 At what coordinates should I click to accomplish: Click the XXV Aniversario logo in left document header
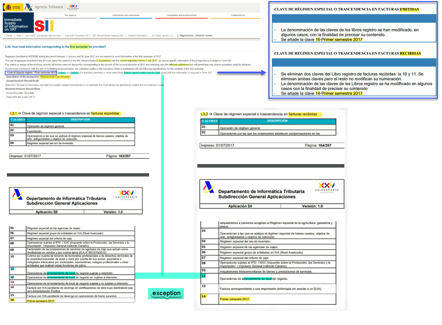pyautogui.click(x=126, y=195)
